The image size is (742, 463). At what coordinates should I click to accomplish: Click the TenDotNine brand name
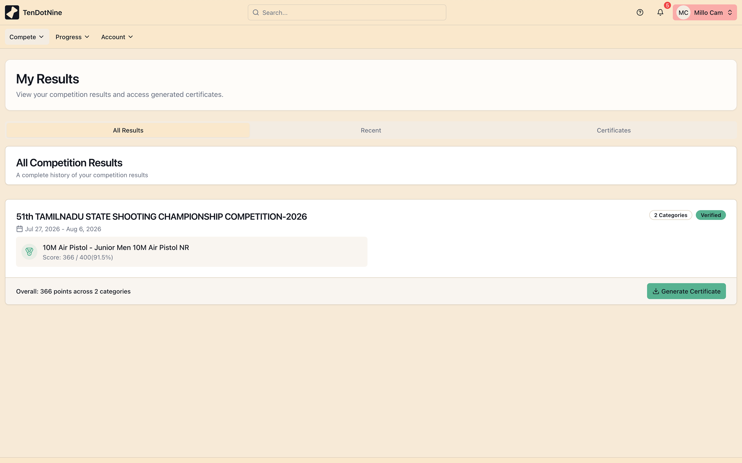42,13
